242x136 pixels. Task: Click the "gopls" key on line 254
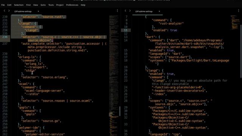(24, 107)
